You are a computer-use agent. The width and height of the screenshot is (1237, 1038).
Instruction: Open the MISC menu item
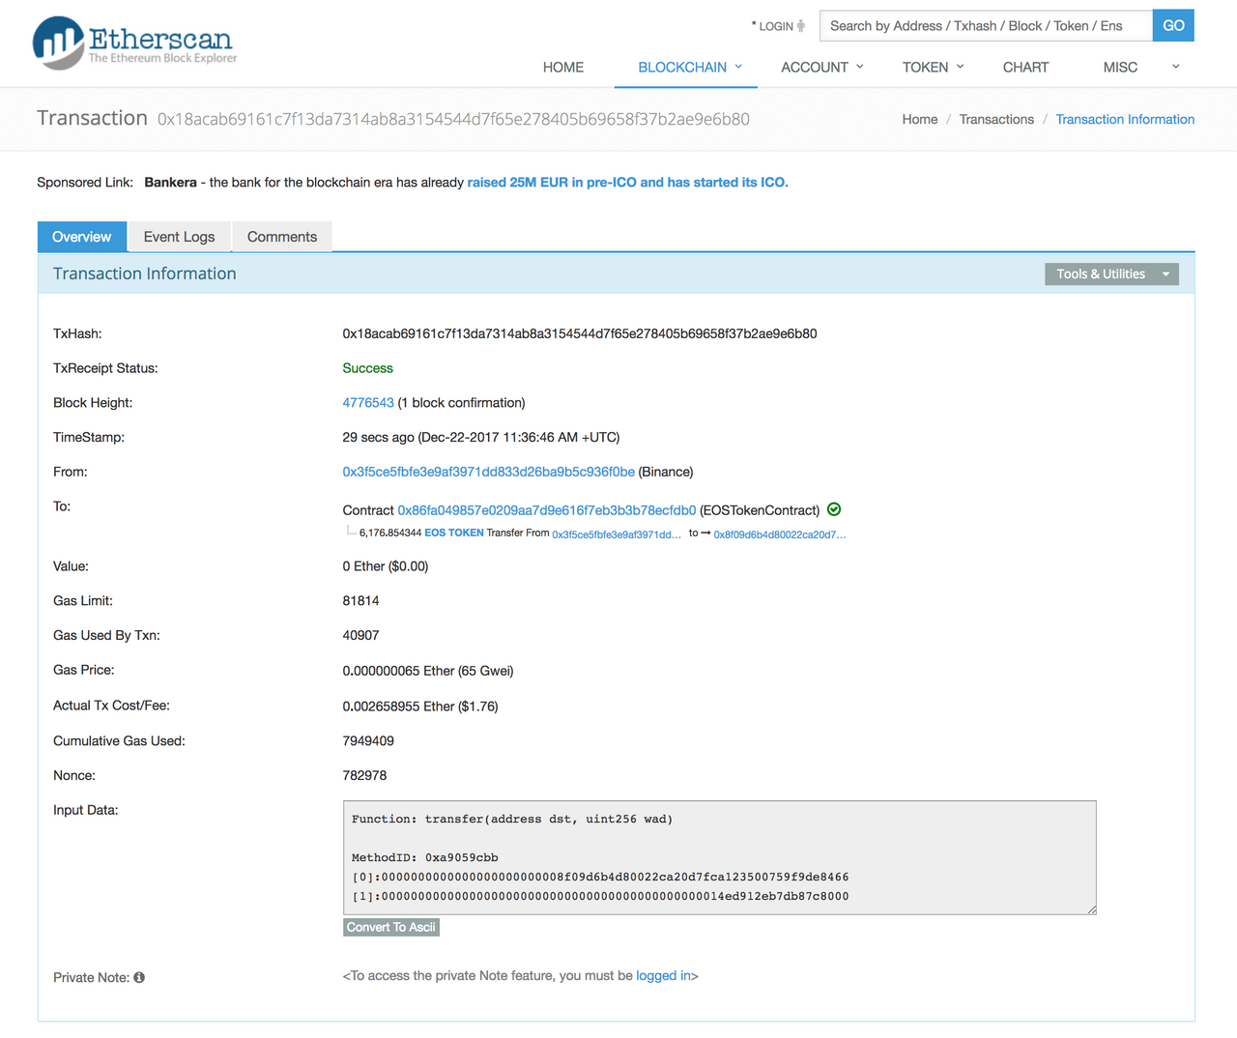pos(1120,67)
